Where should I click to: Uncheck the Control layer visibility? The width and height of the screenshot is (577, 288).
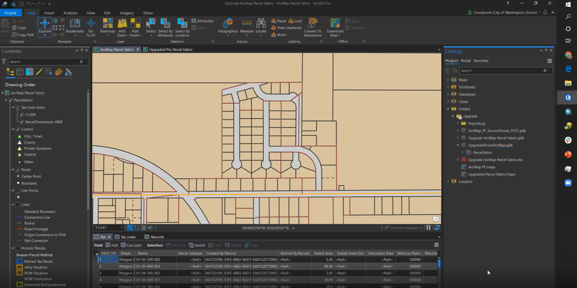18,129
